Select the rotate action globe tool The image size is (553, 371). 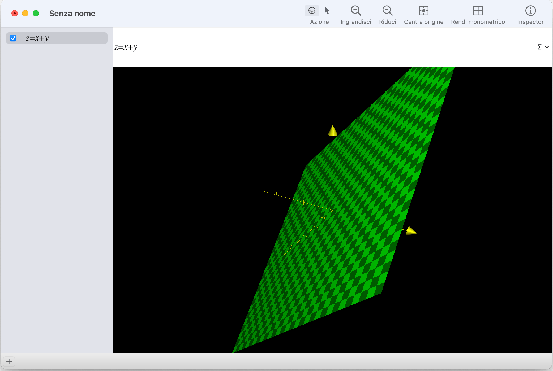[x=312, y=11]
